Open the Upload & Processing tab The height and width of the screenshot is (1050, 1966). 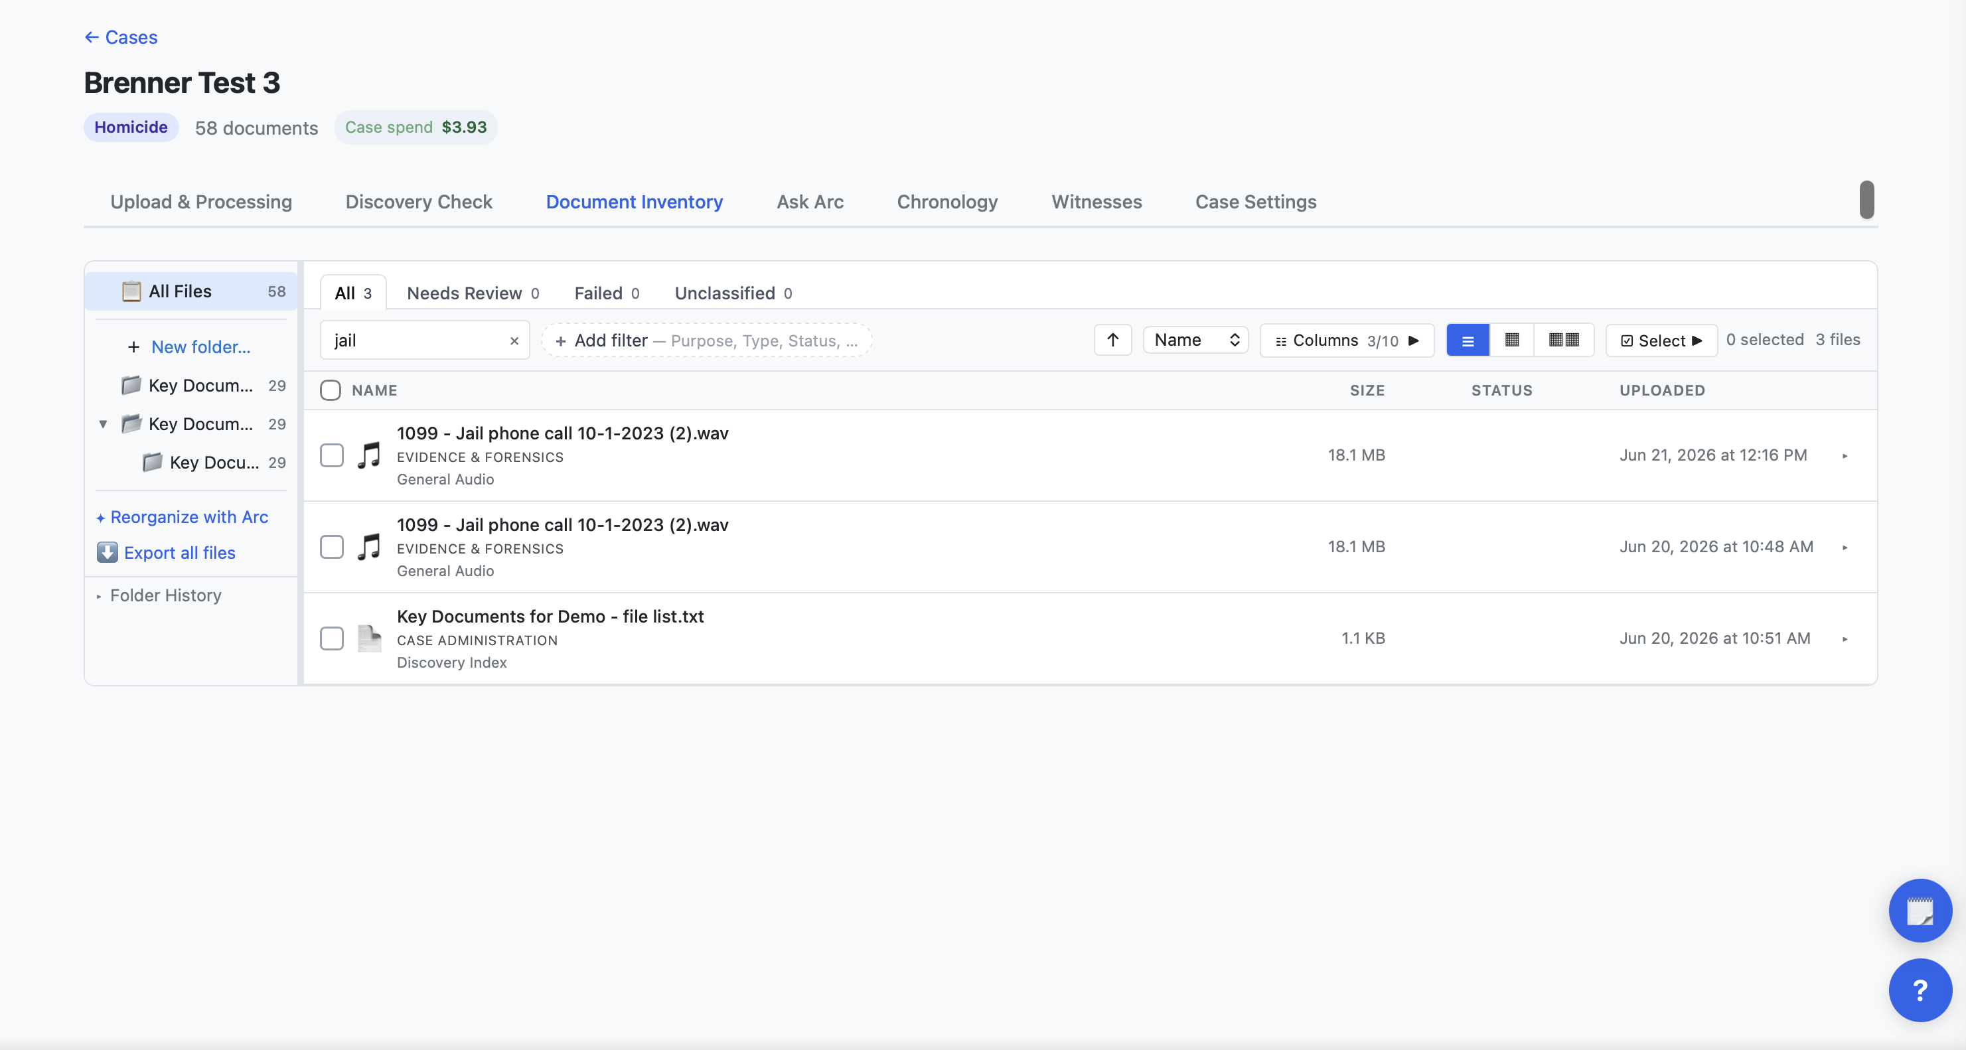(200, 202)
